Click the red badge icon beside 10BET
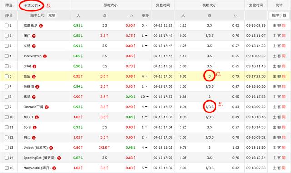This screenshot has width=291, height=173. click(37, 117)
